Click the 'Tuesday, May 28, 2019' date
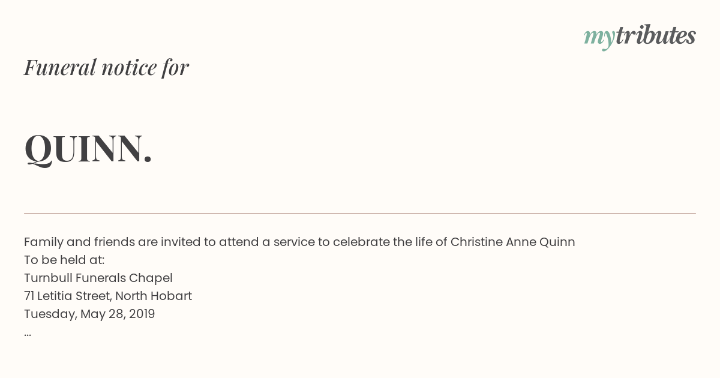Screen dimensions: 720x378 [89, 314]
